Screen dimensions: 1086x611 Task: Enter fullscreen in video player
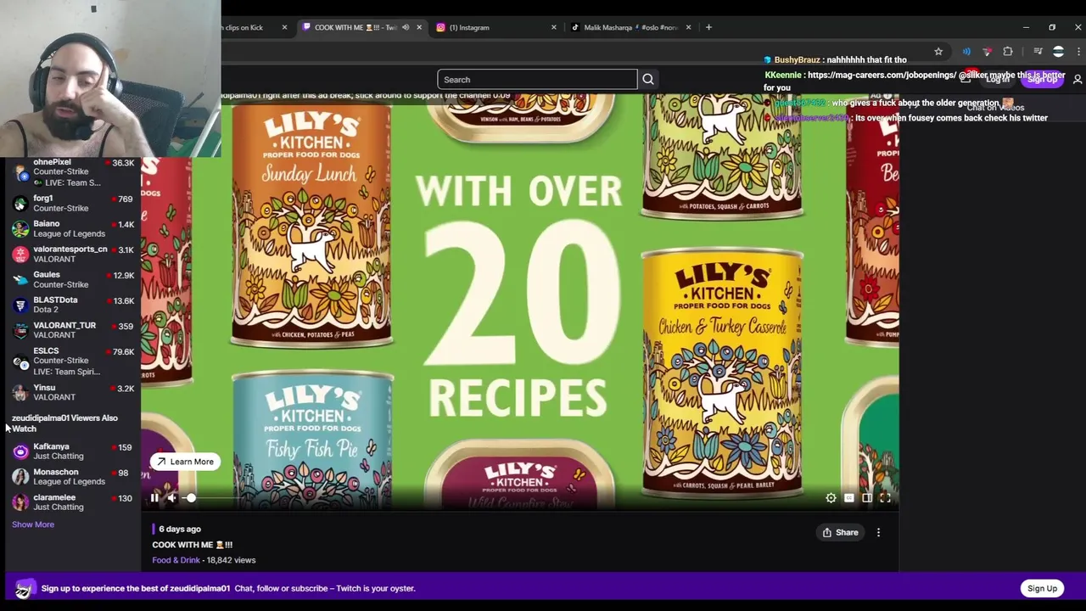click(x=884, y=498)
